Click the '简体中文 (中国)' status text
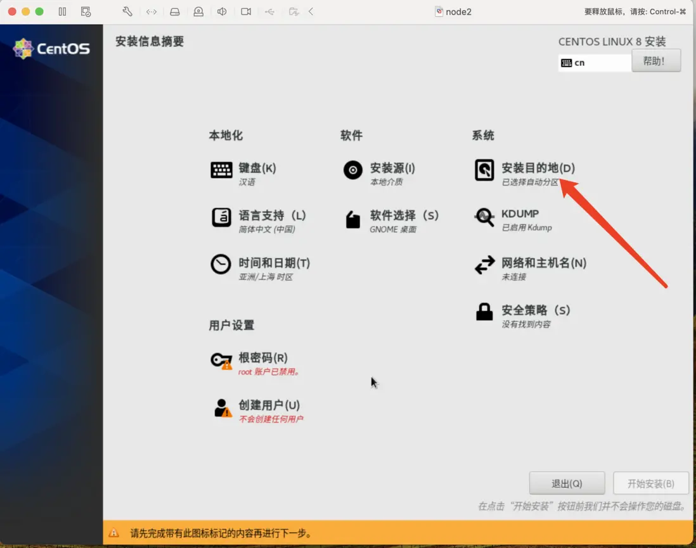The height and width of the screenshot is (548, 696). click(267, 229)
